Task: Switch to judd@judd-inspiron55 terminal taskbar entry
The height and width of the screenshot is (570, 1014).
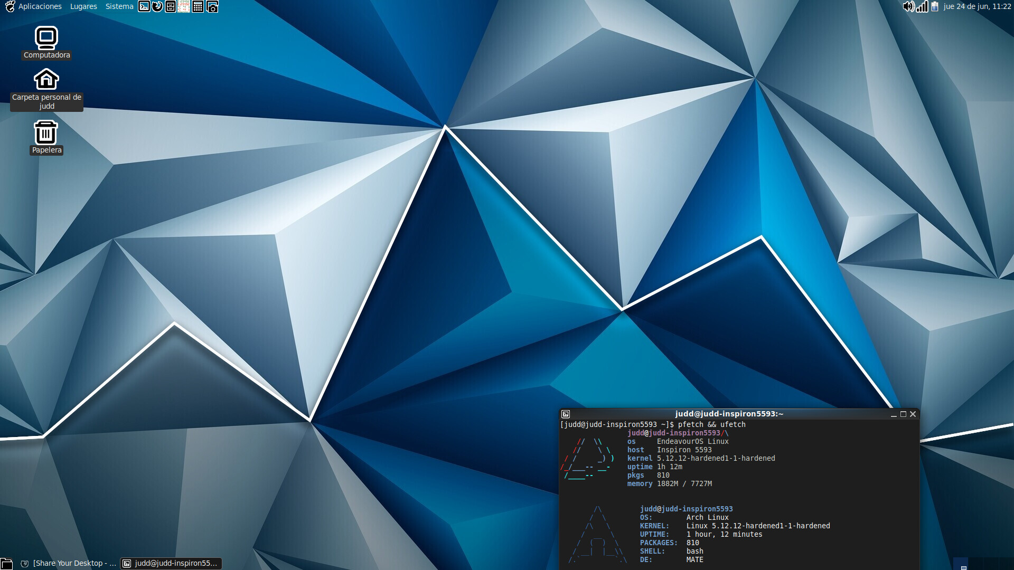Action: coord(171,563)
